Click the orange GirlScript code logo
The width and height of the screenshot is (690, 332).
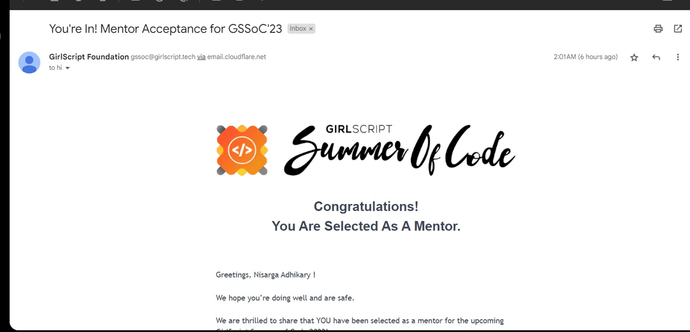(x=242, y=150)
